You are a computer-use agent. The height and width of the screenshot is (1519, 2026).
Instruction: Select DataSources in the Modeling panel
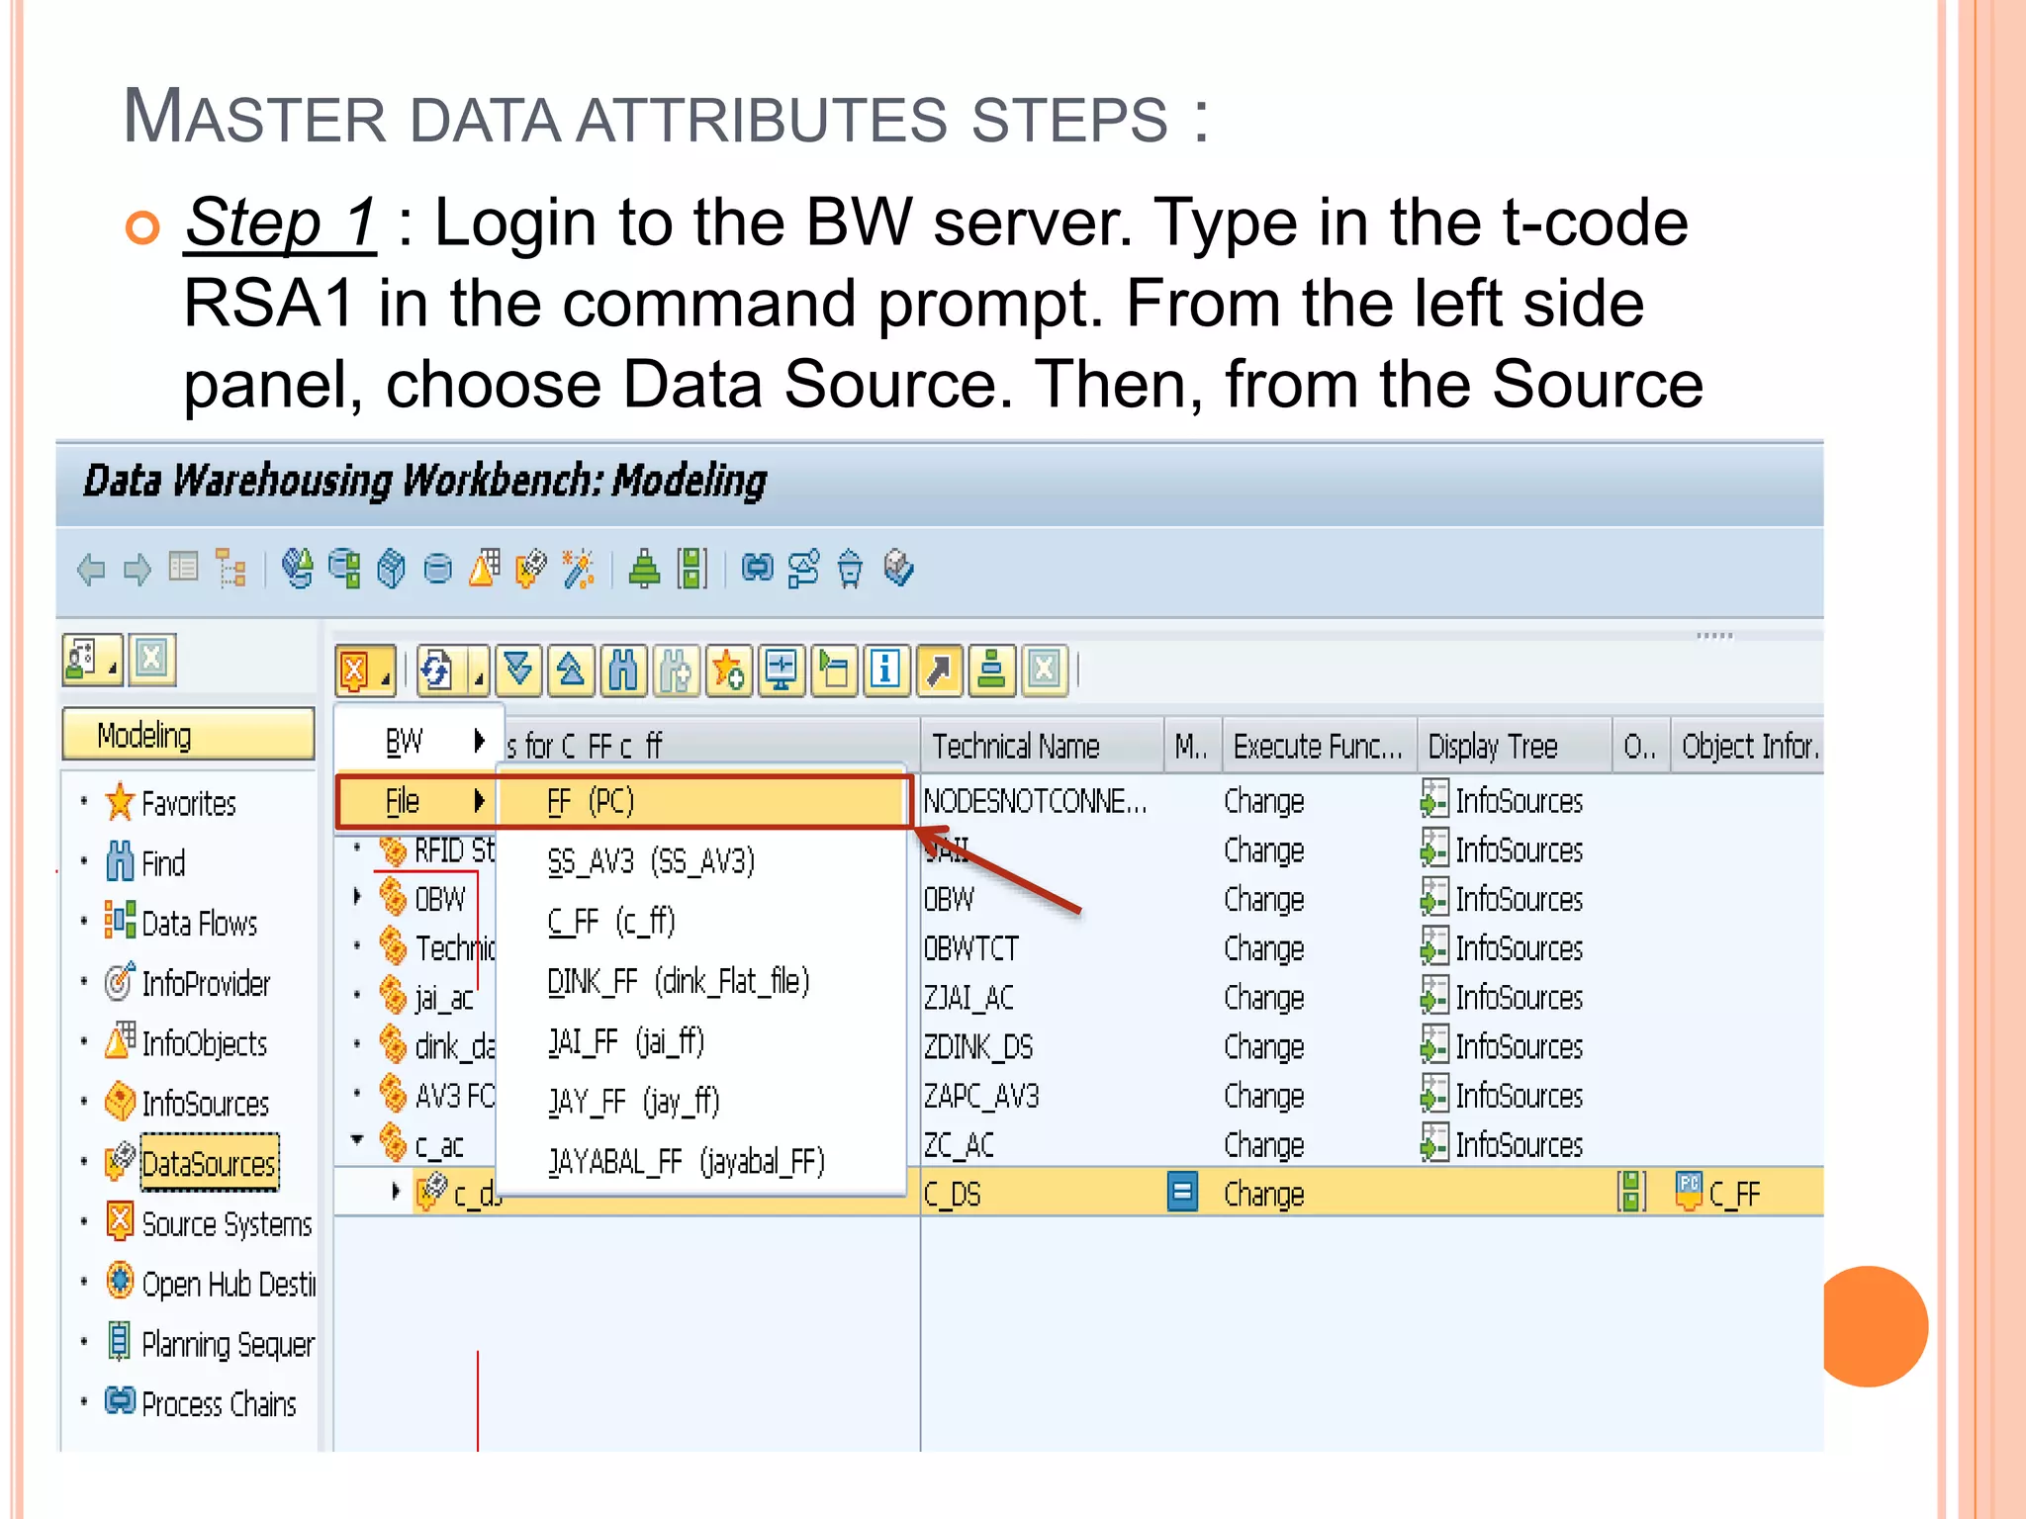[x=209, y=1164]
